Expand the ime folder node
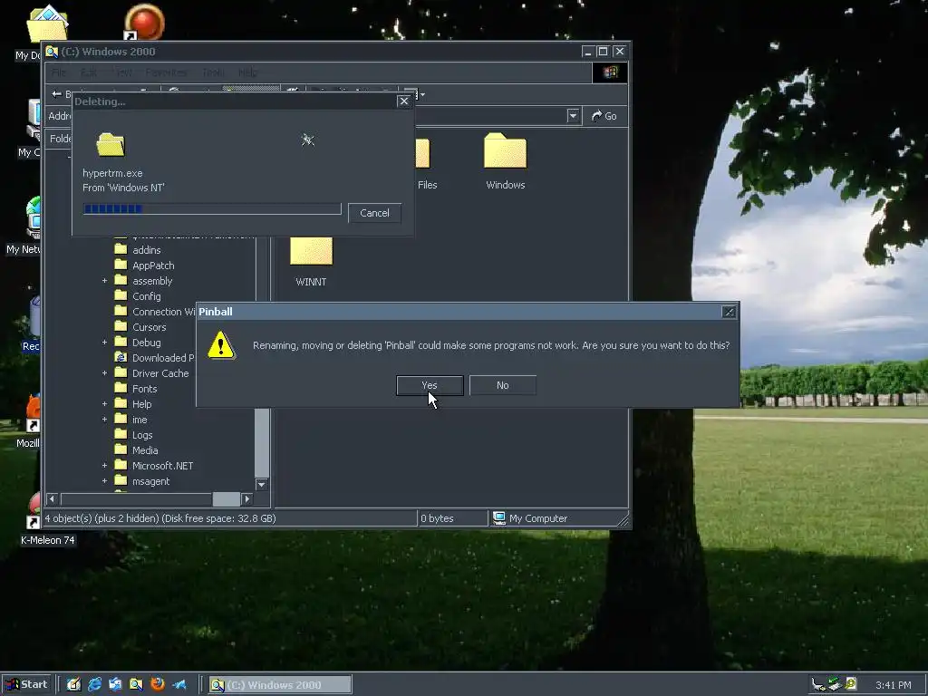 click(105, 420)
